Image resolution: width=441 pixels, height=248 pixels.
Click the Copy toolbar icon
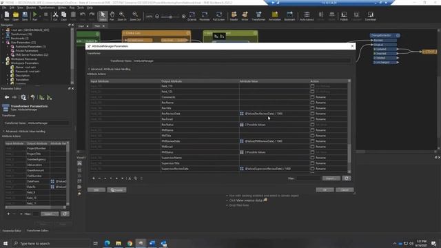pyautogui.click(x=64, y=16)
